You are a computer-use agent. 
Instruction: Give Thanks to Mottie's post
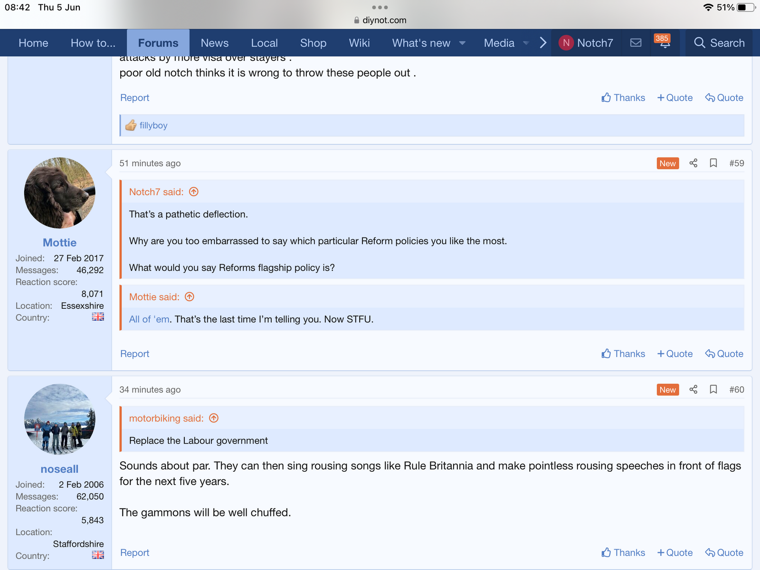623,354
